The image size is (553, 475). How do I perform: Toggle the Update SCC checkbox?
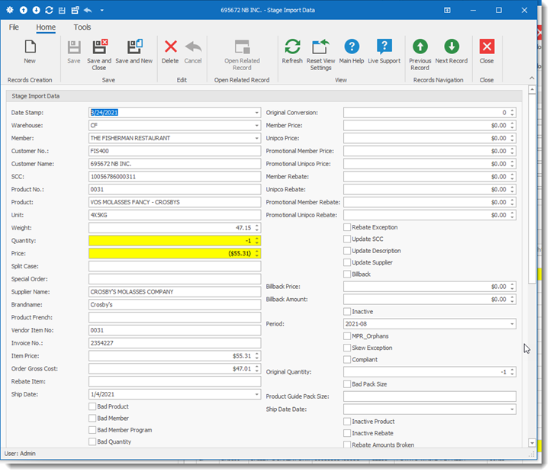coord(347,239)
